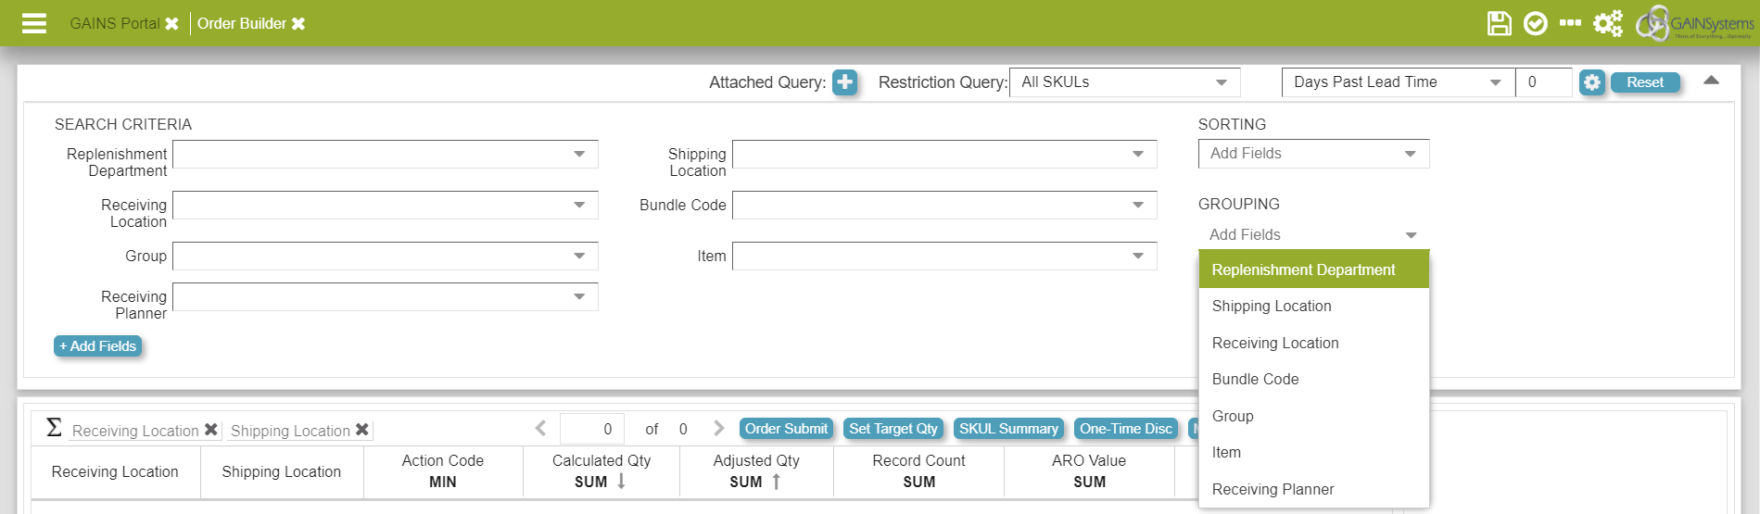The image size is (1760, 514).
Task: Click the Sigma summation icon
Action: (x=54, y=428)
